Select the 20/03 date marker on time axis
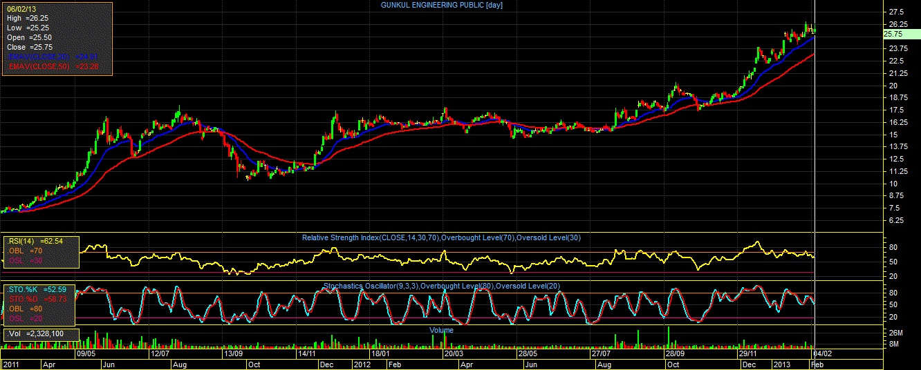The image size is (921, 370). (454, 353)
